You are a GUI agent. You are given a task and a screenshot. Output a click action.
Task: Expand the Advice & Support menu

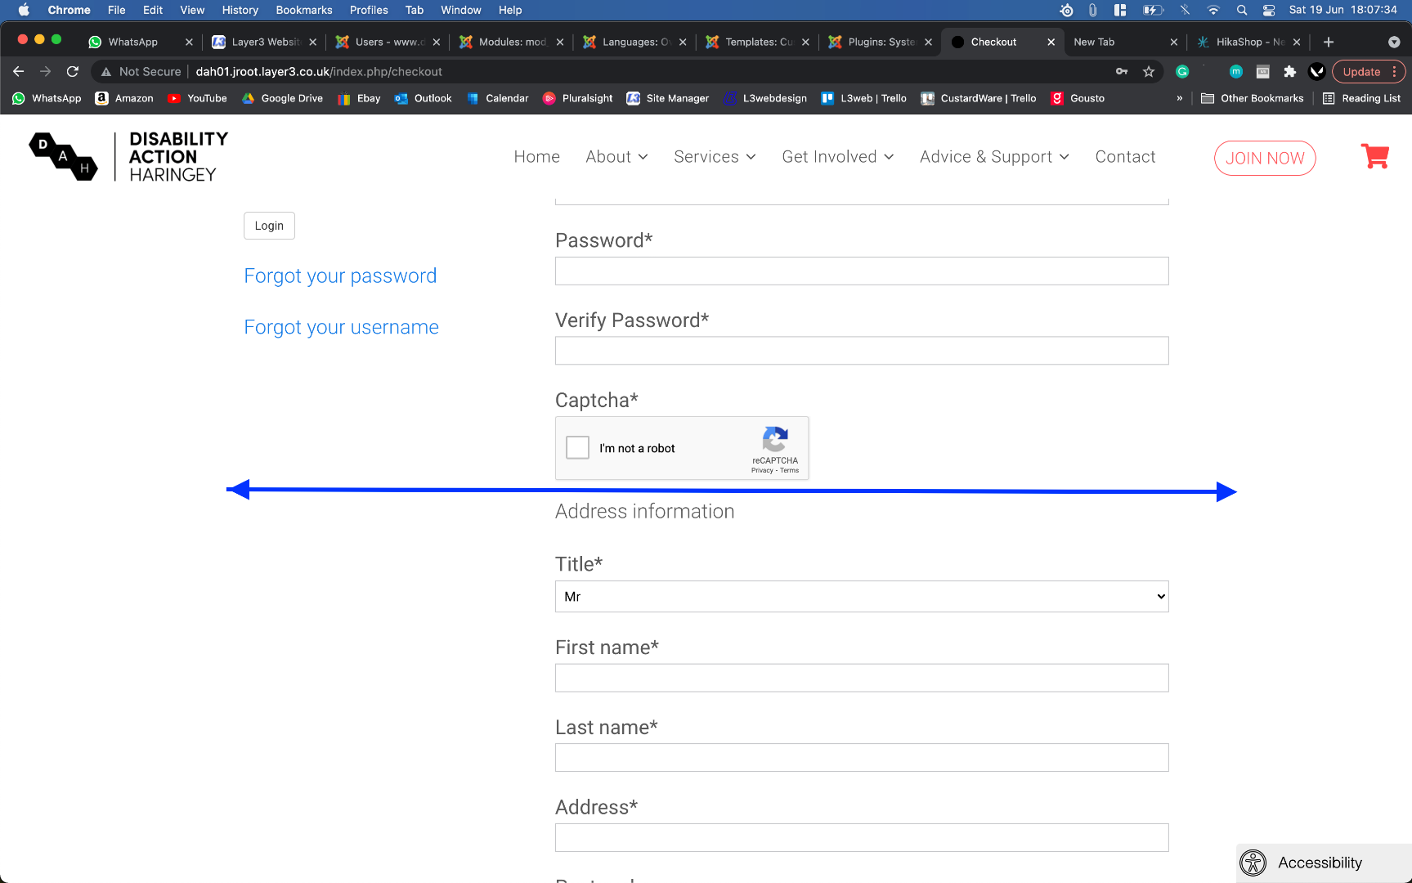(994, 157)
